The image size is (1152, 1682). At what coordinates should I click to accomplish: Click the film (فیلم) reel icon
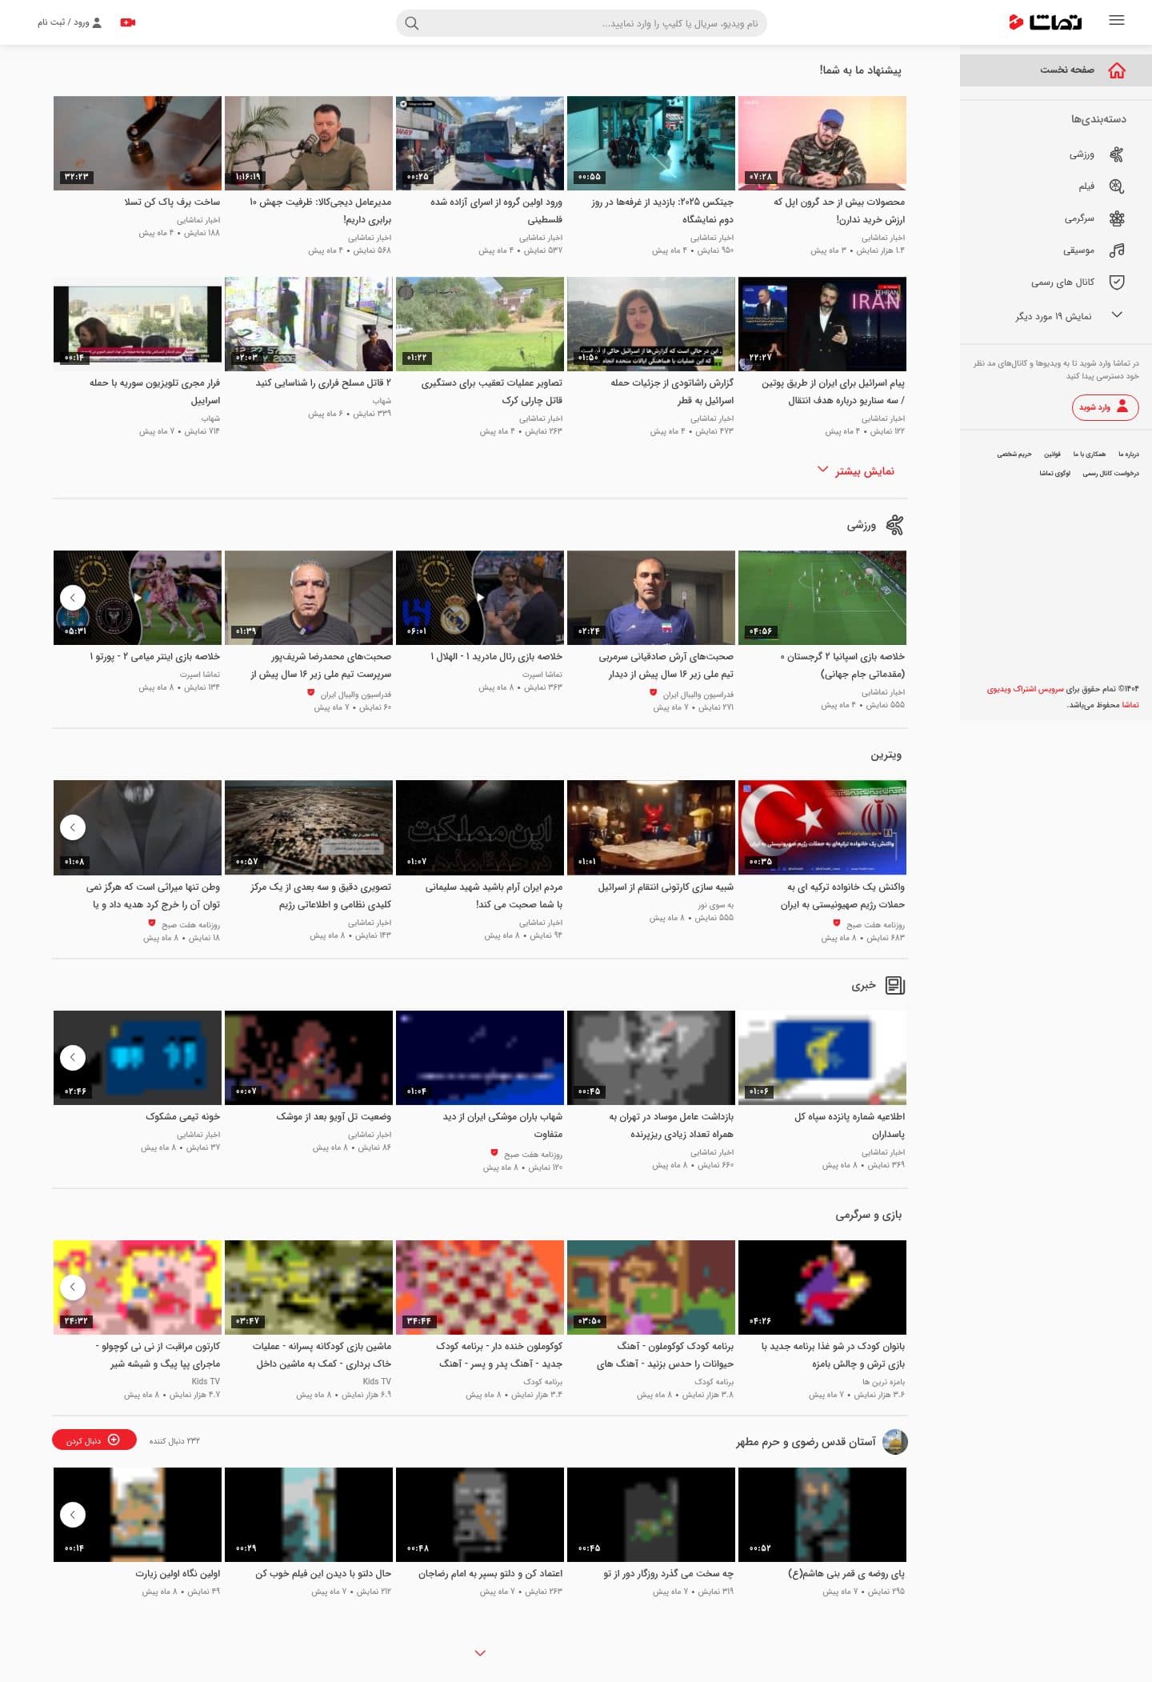[1117, 186]
